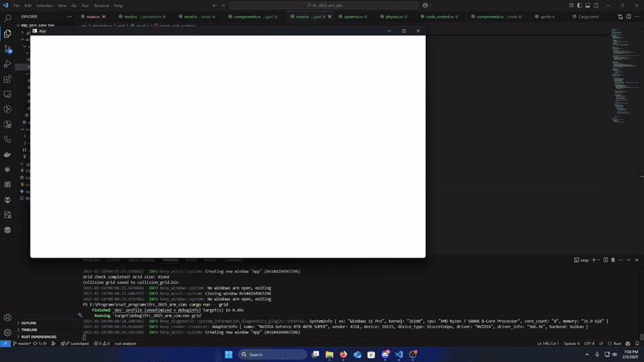
Task: Open Run and Debug view
Action: 7,64
